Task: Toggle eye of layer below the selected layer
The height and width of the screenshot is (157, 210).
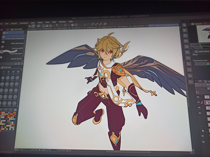Action: tap(199, 108)
